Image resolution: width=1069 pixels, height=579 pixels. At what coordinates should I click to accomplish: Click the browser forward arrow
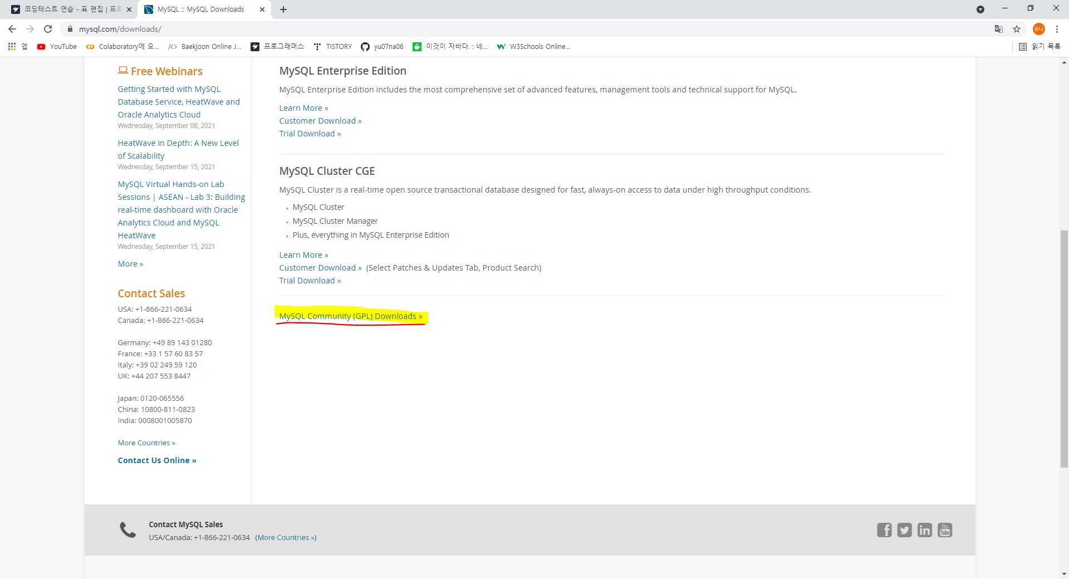[x=30, y=29]
